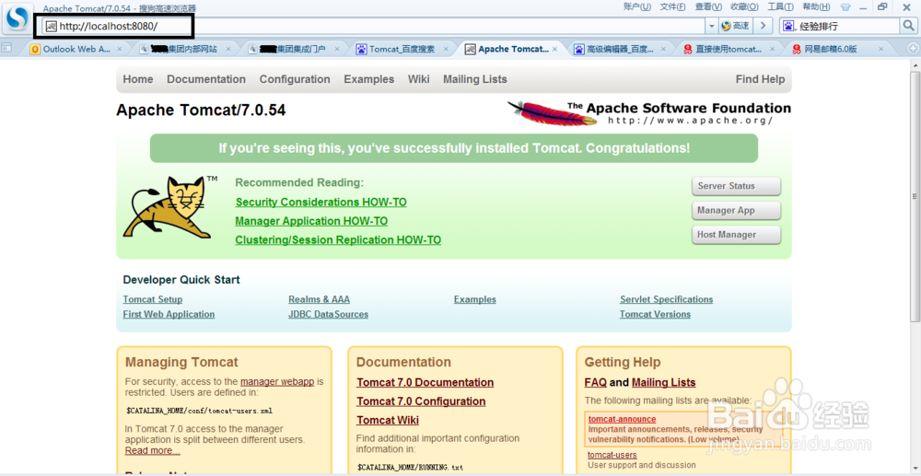
Task: Open Tomcat Versions link
Action: [x=655, y=314]
